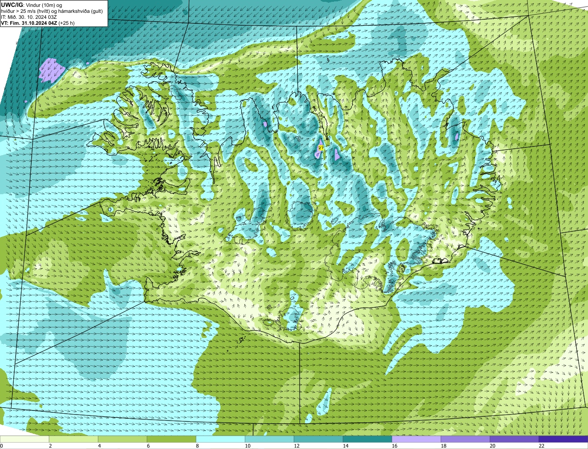Click the 'IT: Mið. 30. 10. 2024 03Z' line

29,17
